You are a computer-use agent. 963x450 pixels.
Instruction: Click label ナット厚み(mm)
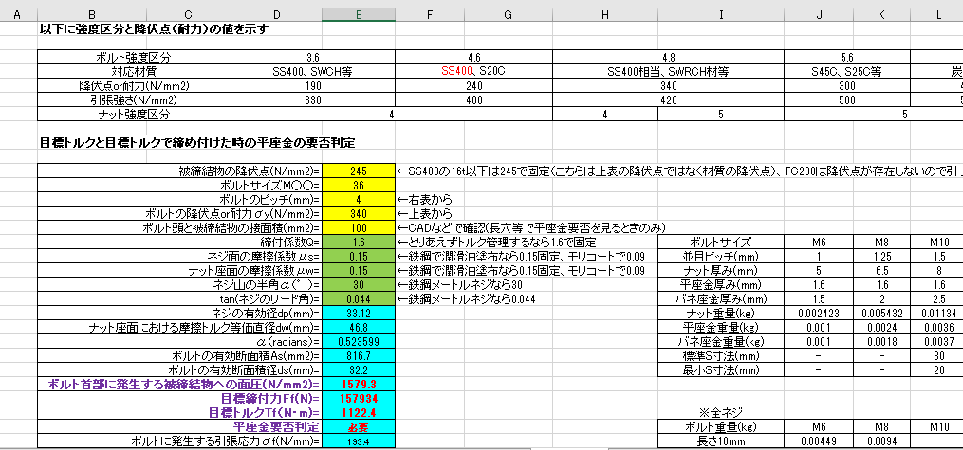click(720, 270)
